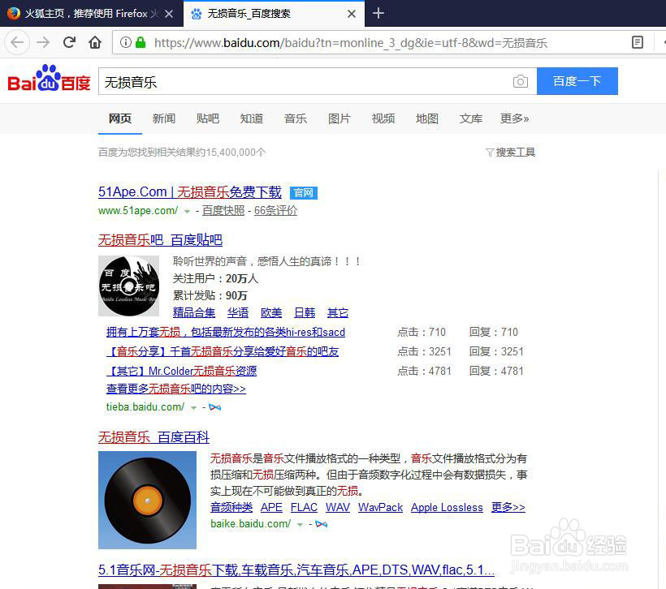Open the FLAC format link
The height and width of the screenshot is (589, 666).
tap(304, 508)
